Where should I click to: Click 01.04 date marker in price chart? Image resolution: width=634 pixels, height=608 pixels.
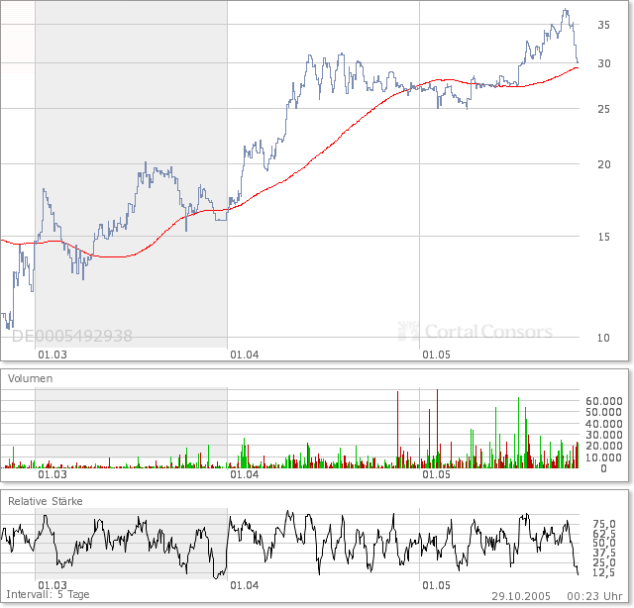point(244,354)
